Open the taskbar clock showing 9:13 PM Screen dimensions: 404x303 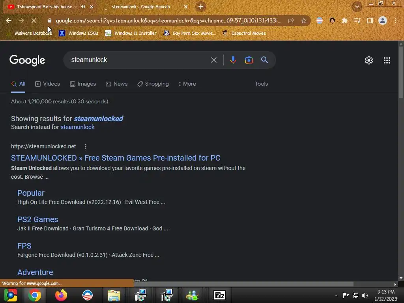386,295
